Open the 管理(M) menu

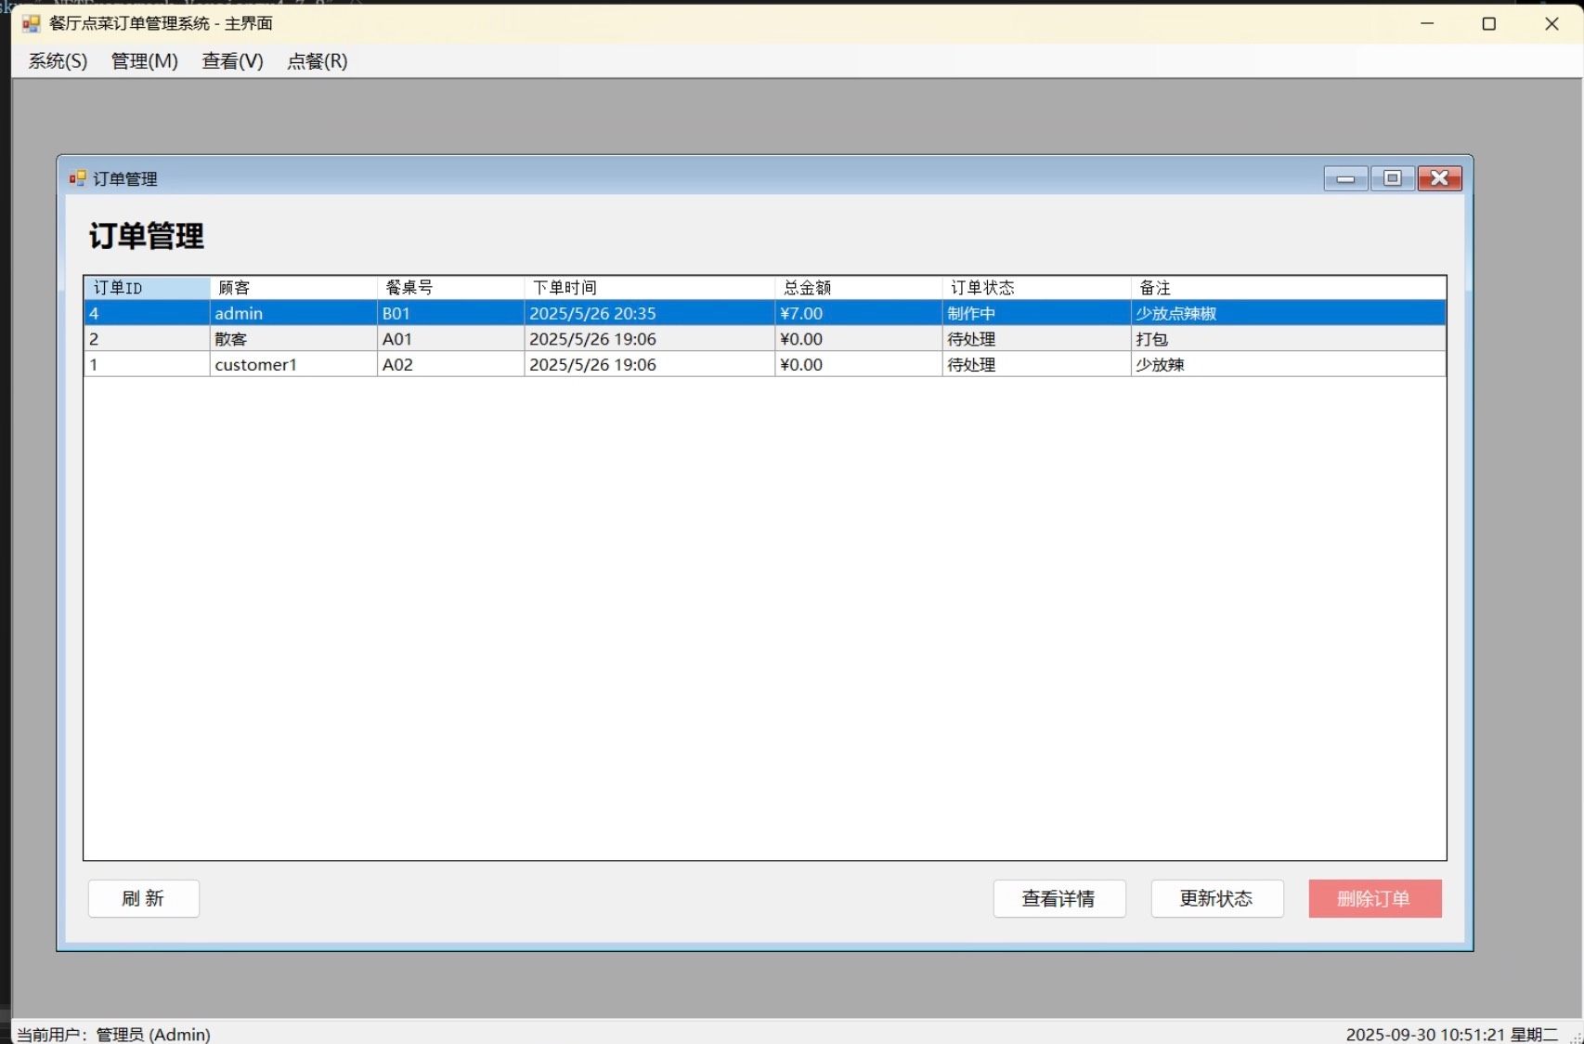144,61
